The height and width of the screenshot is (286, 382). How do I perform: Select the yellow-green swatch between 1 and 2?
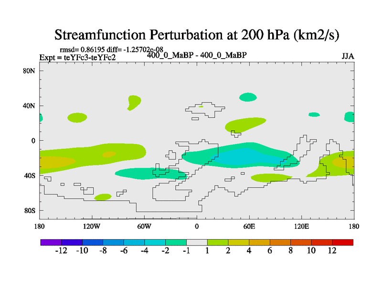click(218, 242)
